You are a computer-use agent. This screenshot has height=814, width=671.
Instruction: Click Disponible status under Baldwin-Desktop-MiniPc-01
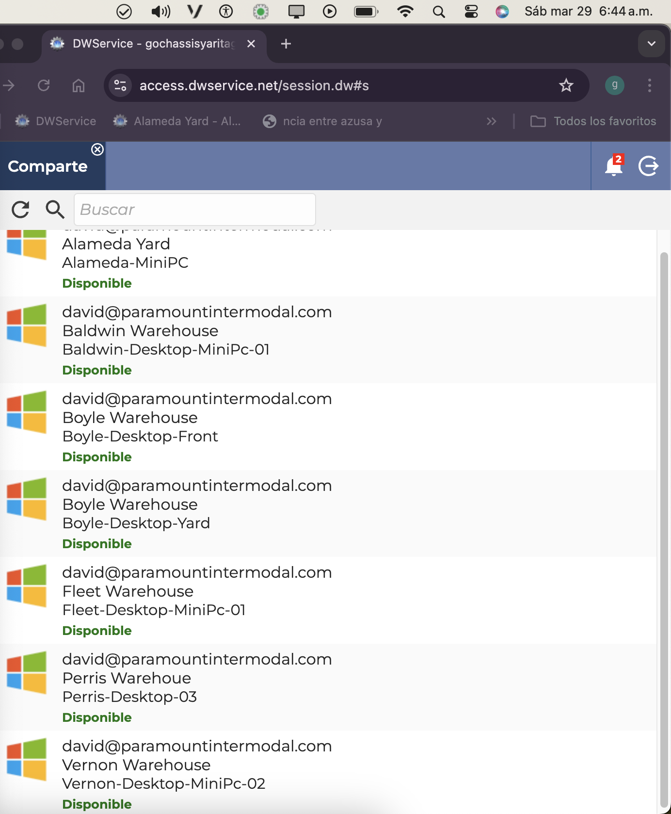tap(97, 370)
